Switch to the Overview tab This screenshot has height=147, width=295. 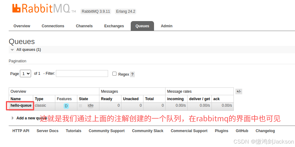(22, 26)
